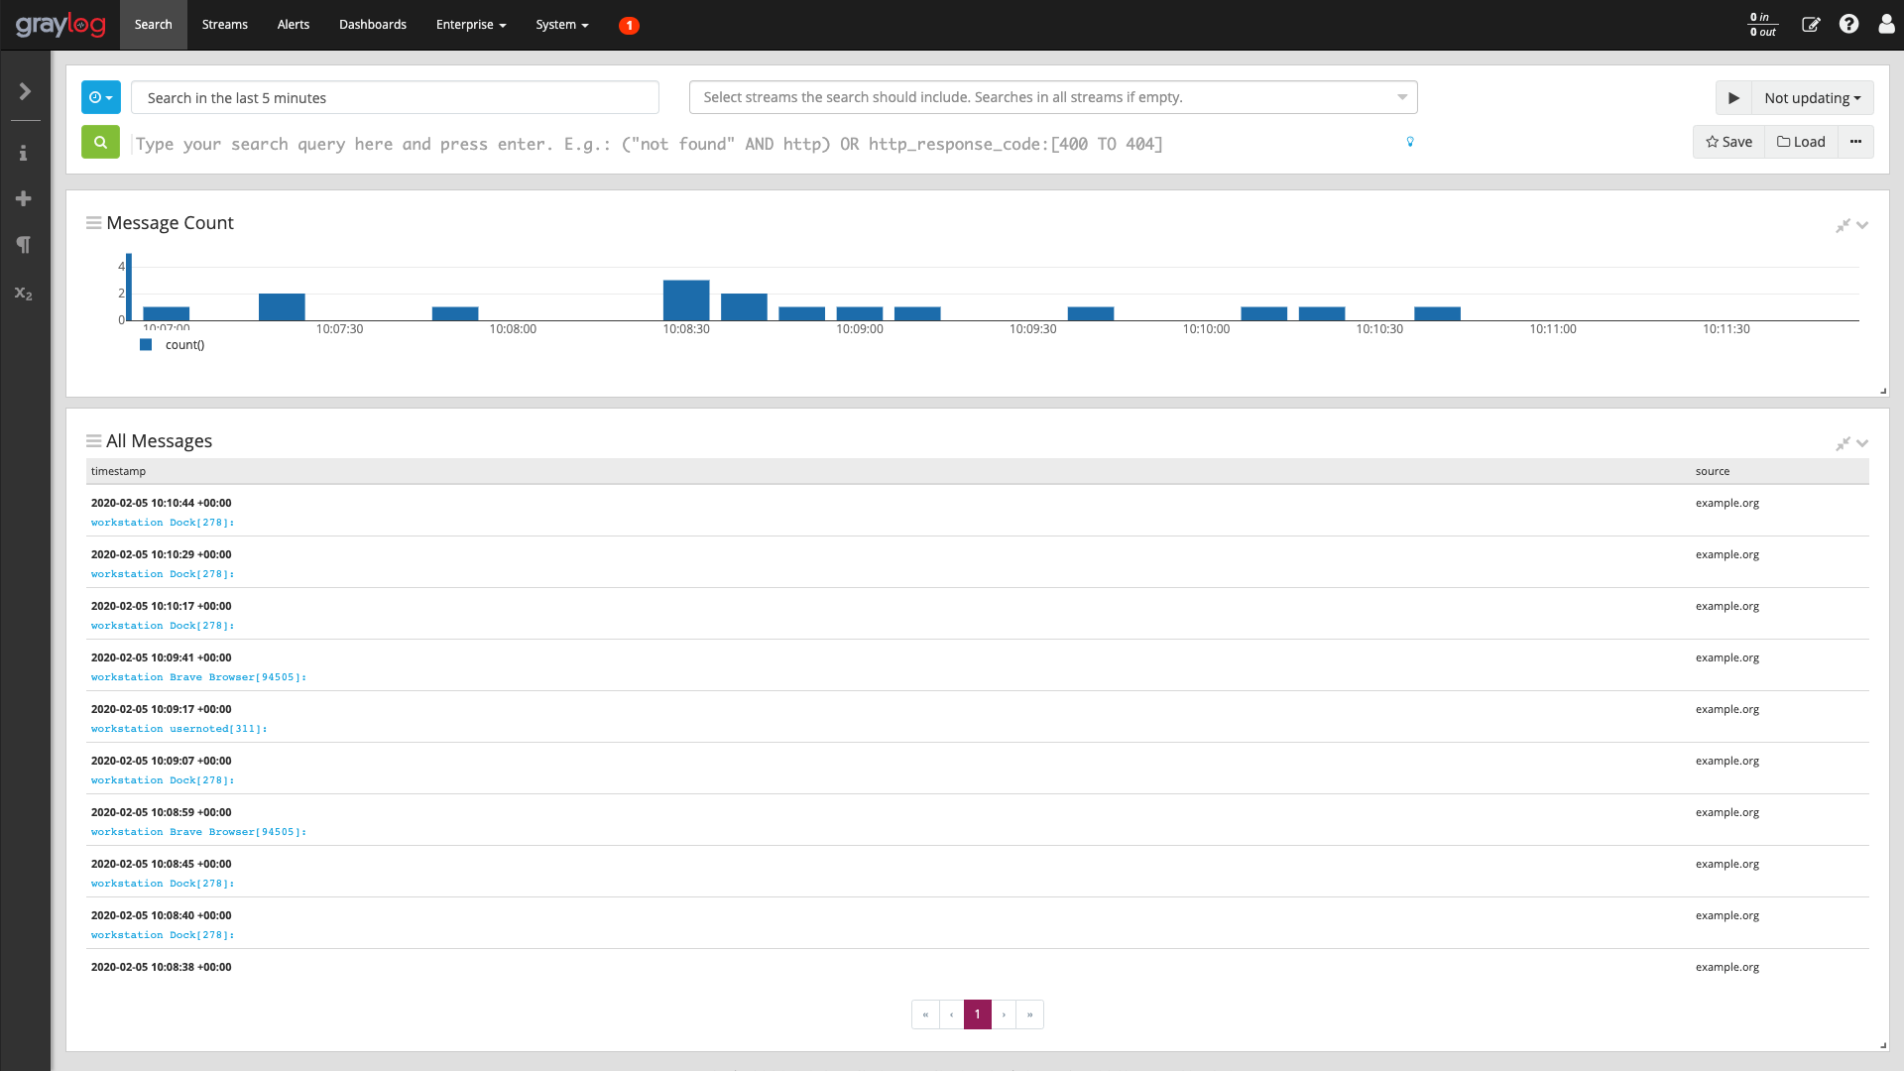Open the help question mark icon
Screen dimensions: 1904x1071
click(1848, 24)
